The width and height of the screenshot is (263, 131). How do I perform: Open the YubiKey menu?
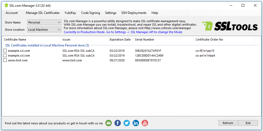click(70, 13)
